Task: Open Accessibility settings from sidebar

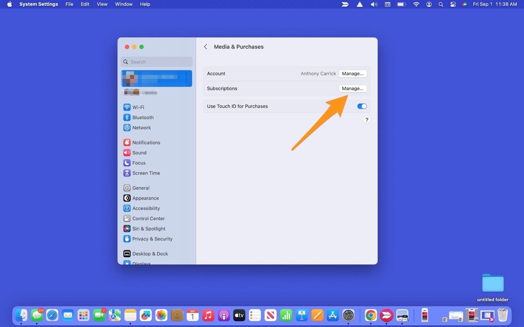Action: click(146, 208)
